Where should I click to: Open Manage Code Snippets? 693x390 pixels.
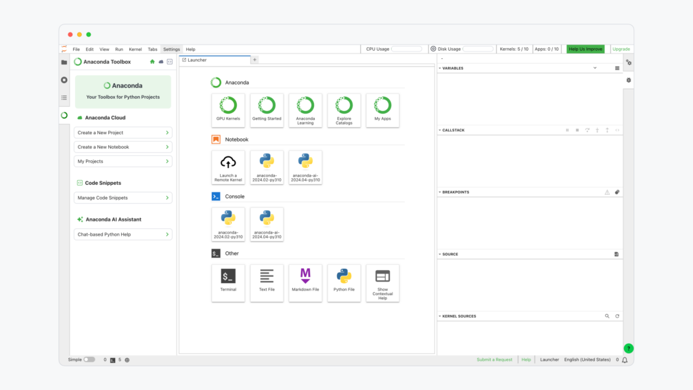click(123, 198)
